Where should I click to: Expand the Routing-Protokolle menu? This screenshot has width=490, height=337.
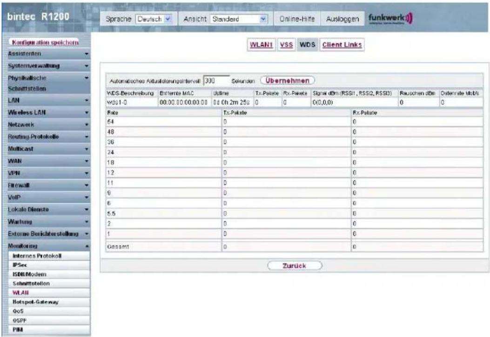49,137
